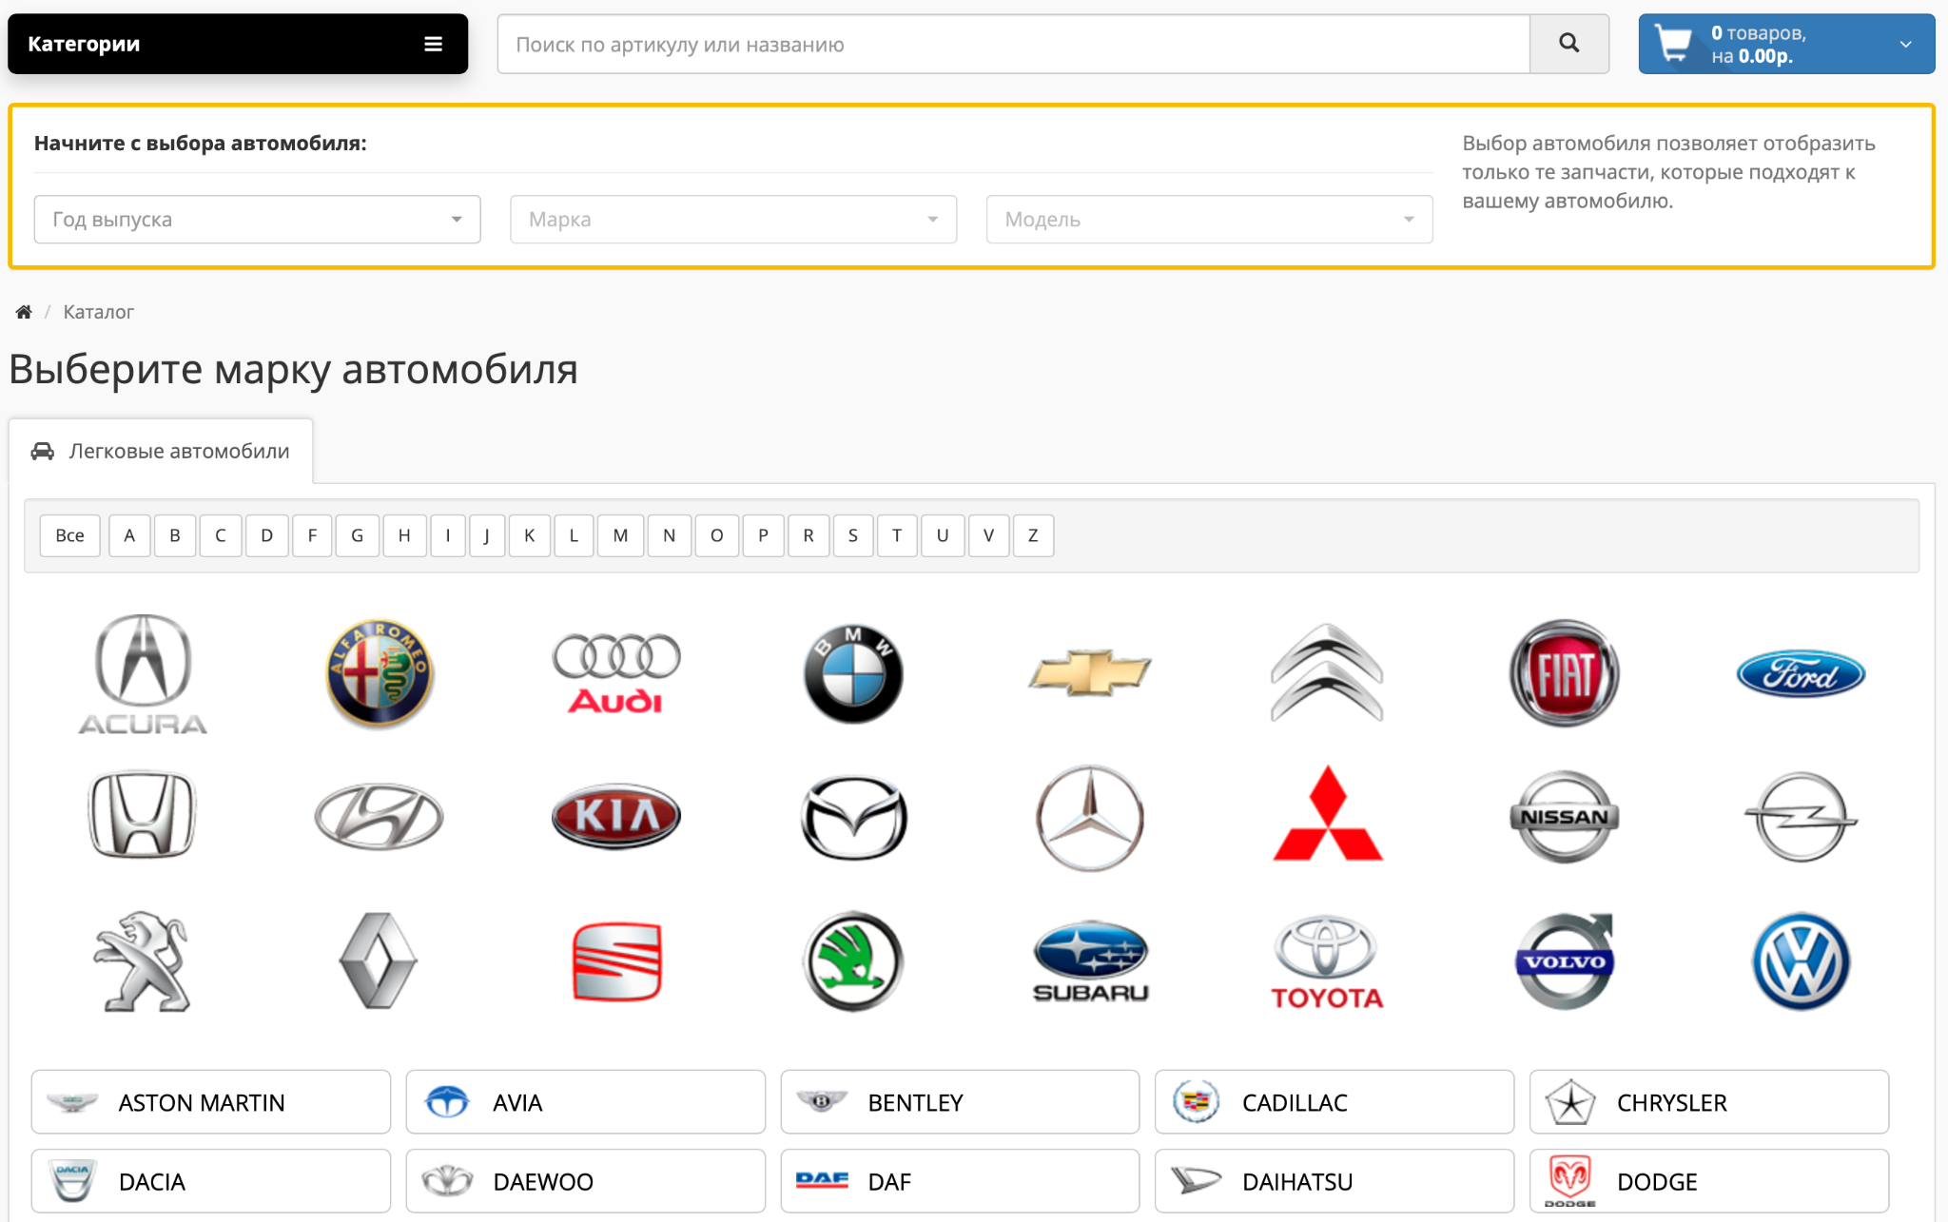Focus the article or name search field
Screen dimensions: 1948x1222
coord(1013,44)
